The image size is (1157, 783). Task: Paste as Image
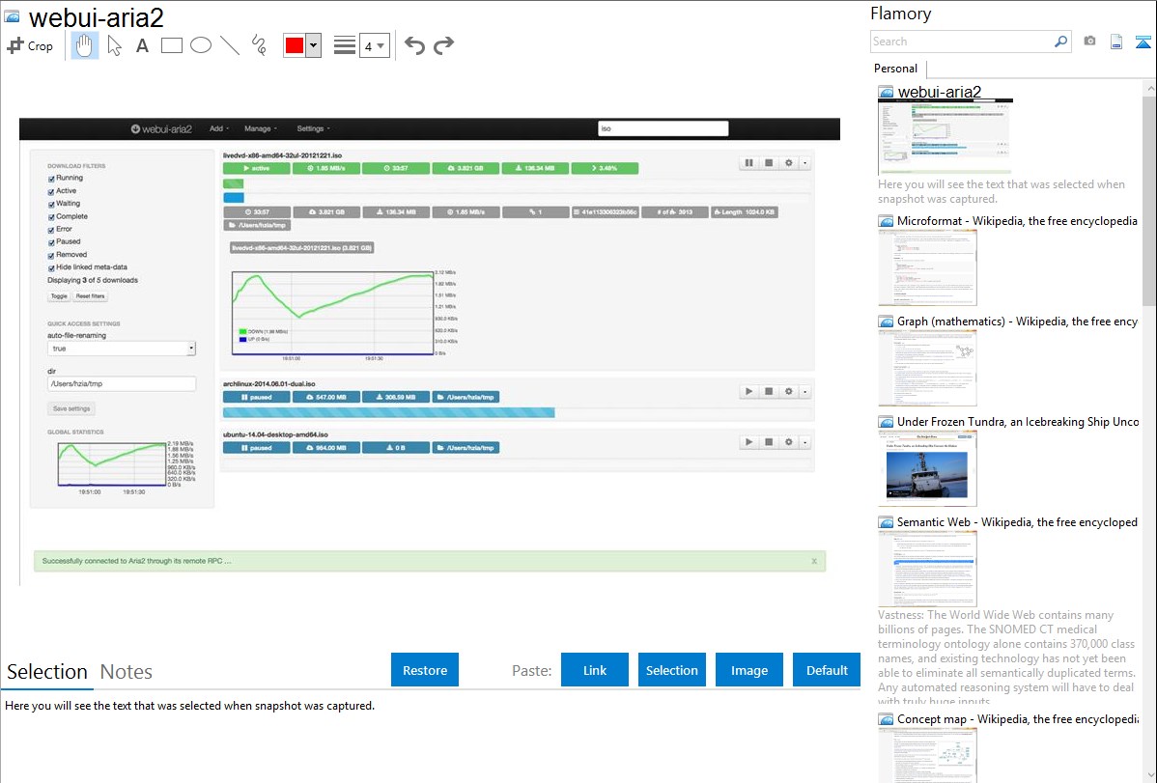[x=748, y=670]
